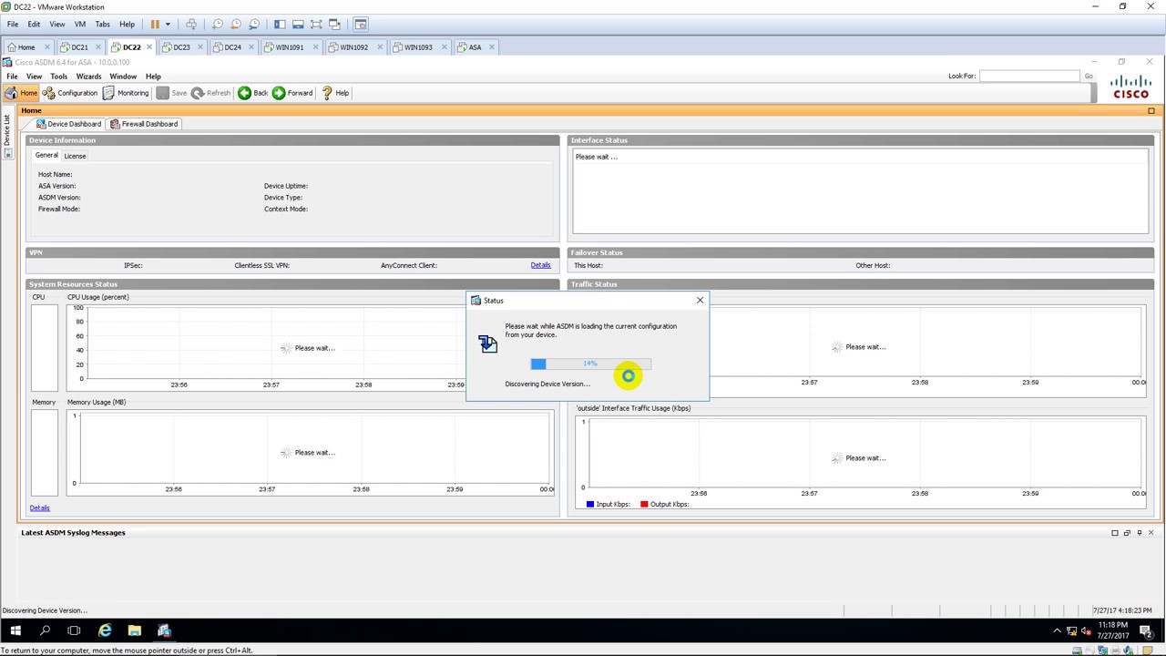Open the ASDM Tools menu

coord(59,77)
